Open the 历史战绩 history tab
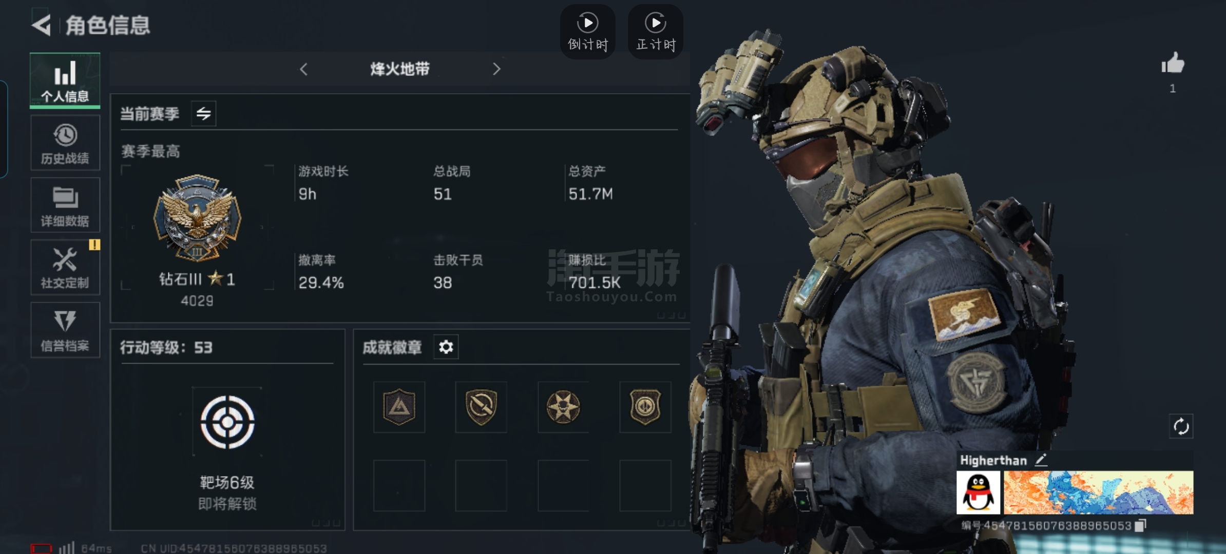 [x=65, y=143]
